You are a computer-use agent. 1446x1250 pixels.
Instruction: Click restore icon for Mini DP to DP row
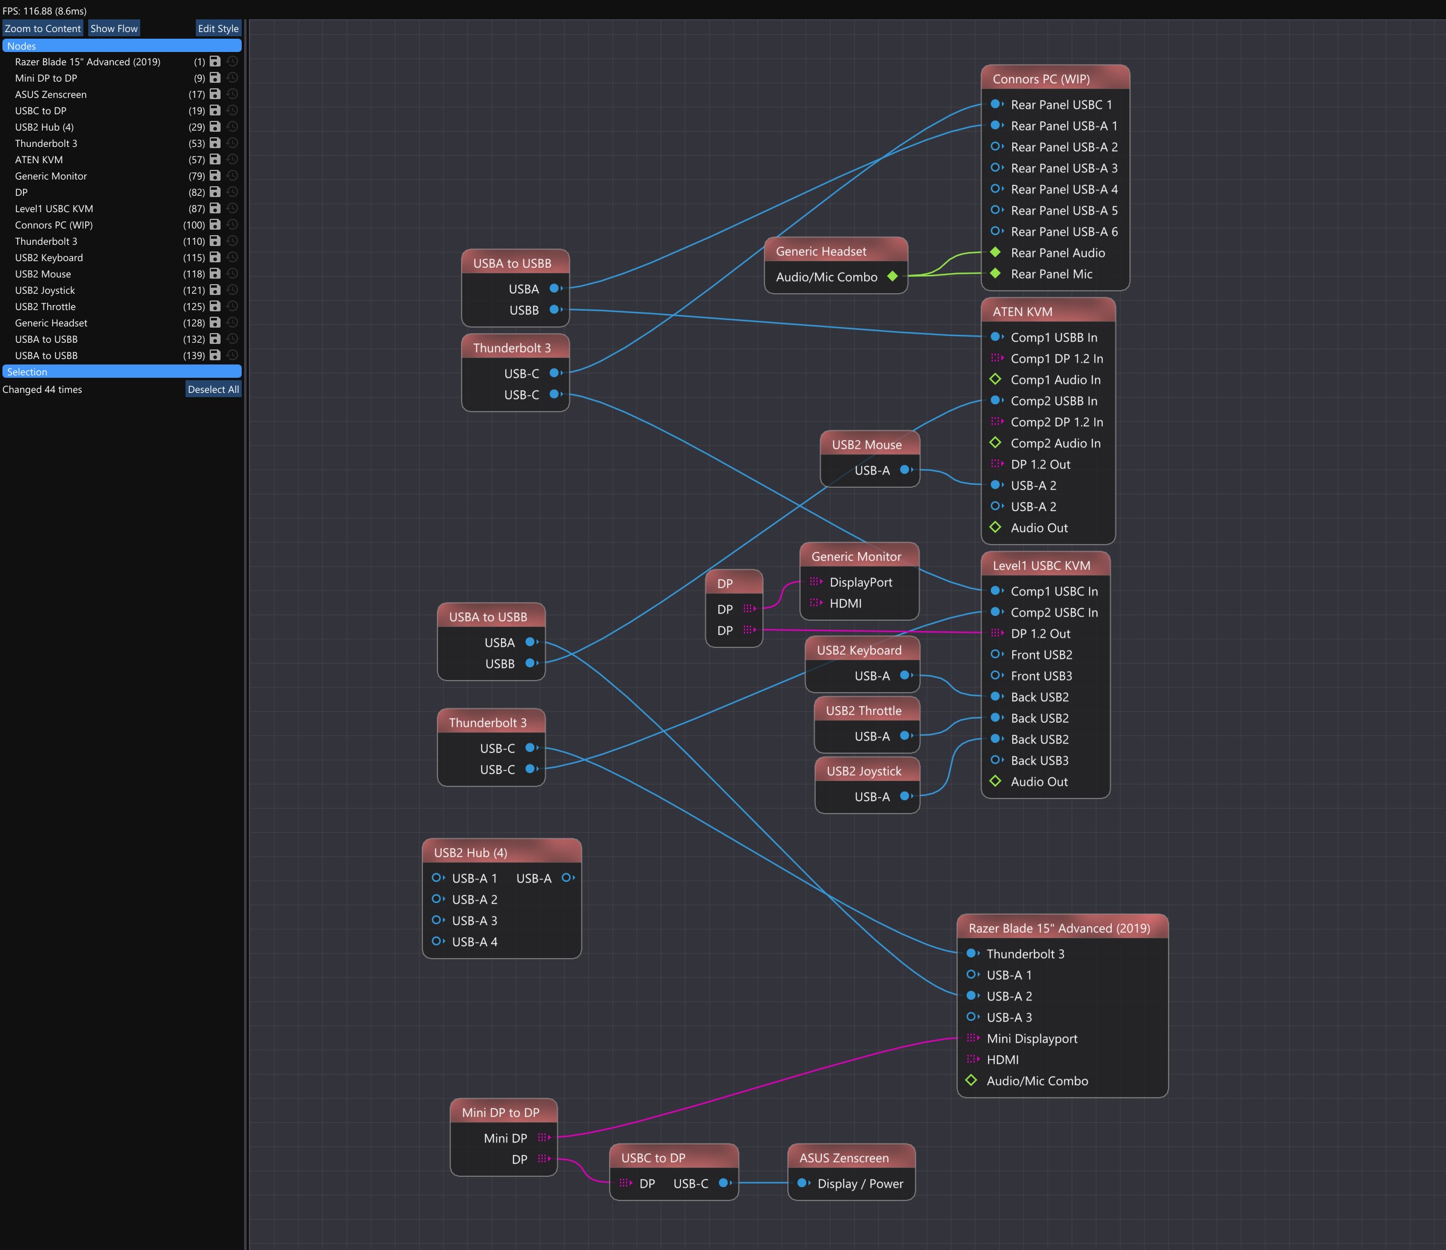click(233, 77)
